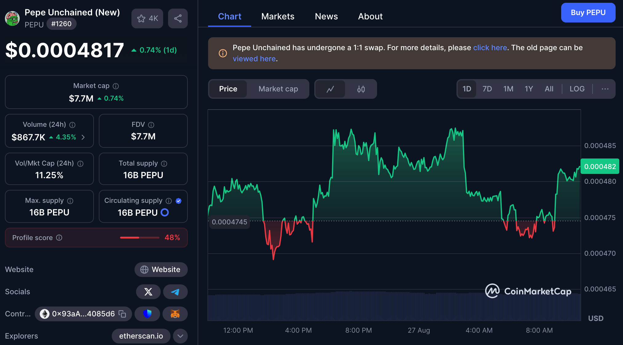Open the Chart tab

tap(230, 16)
